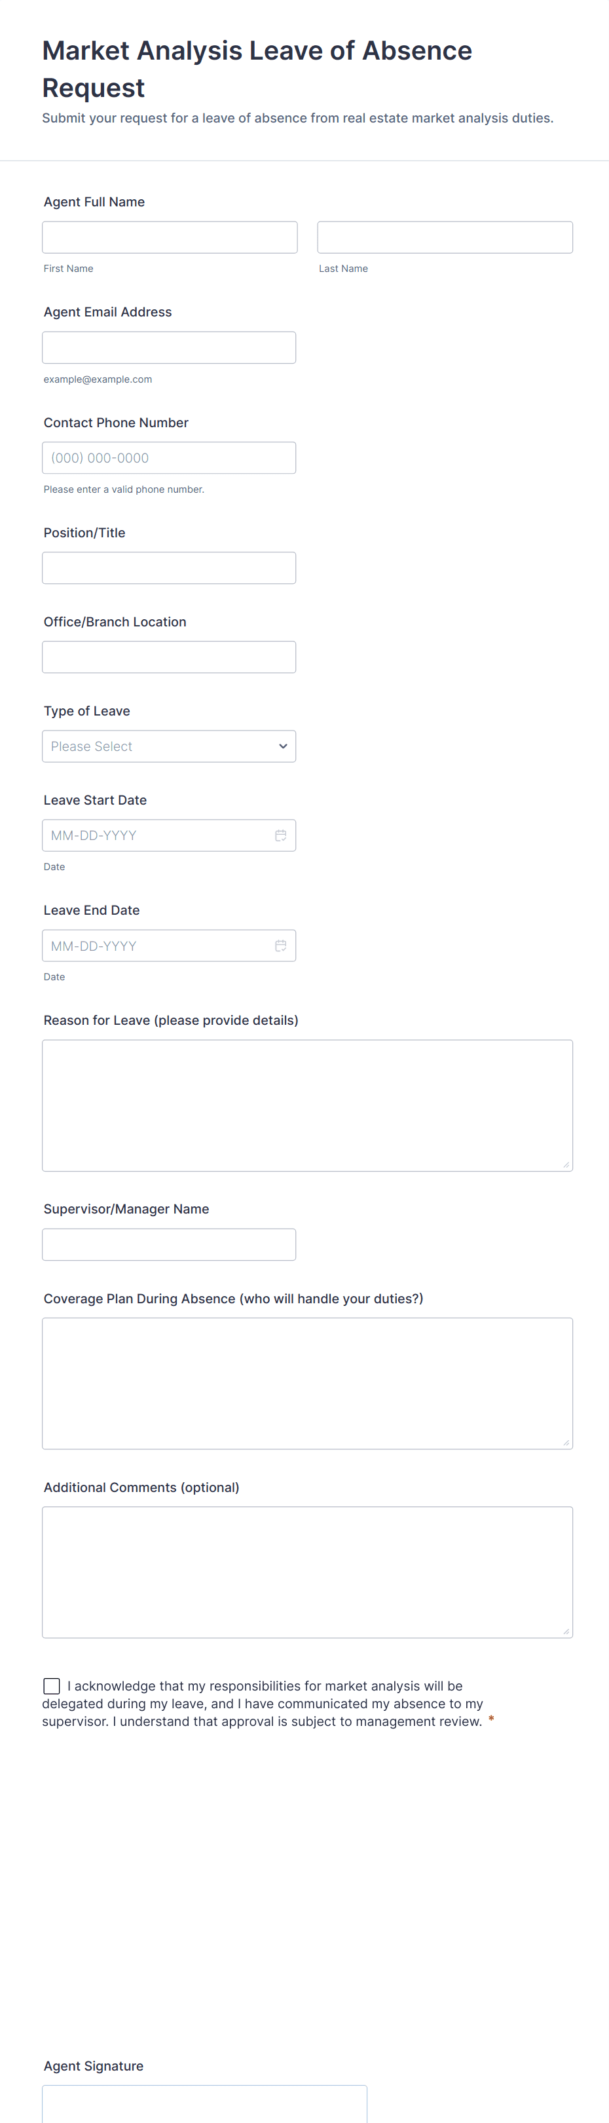The width and height of the screenshot is (609, 2123).
Task: Click the Leave Start Date input
Action: coord(157,835)
